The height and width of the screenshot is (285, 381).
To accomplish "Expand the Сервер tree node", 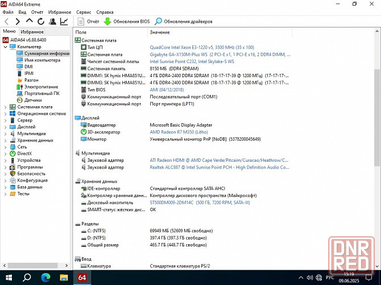I will [x=5, y=120].
